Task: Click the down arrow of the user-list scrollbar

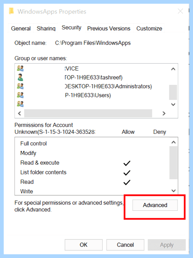Action: click(173, 104)
